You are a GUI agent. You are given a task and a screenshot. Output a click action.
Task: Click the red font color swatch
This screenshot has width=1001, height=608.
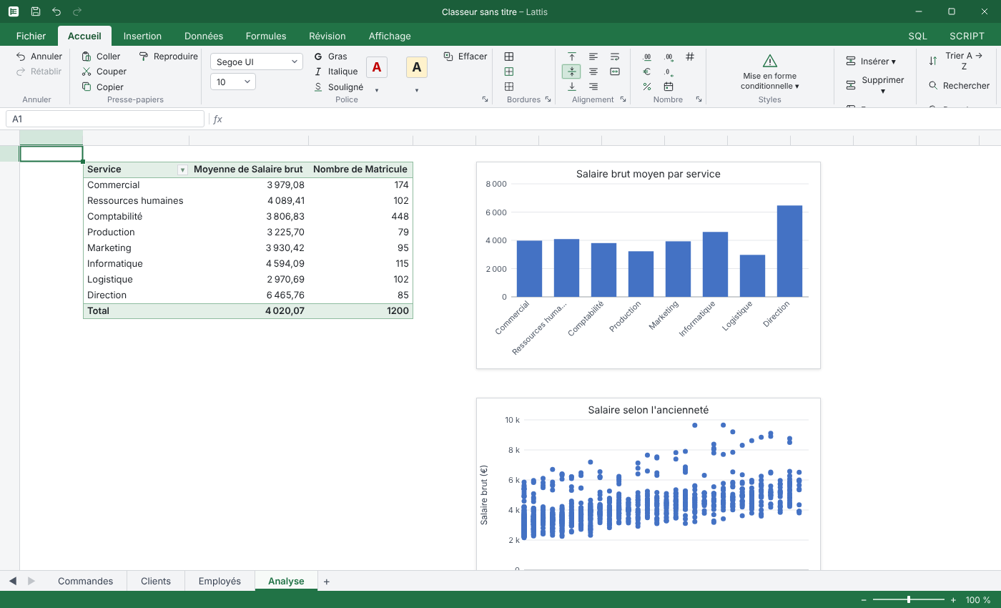(377, 67)
